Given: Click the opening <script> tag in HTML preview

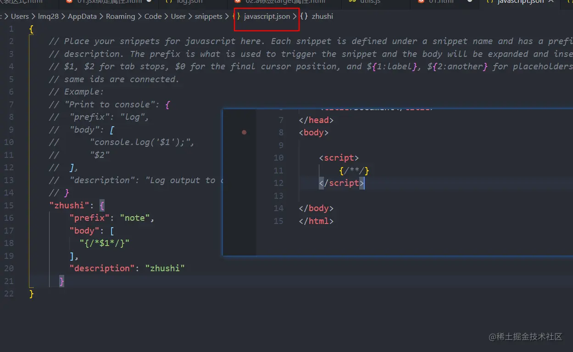Looking at the screenshot, I should (339, 158).
